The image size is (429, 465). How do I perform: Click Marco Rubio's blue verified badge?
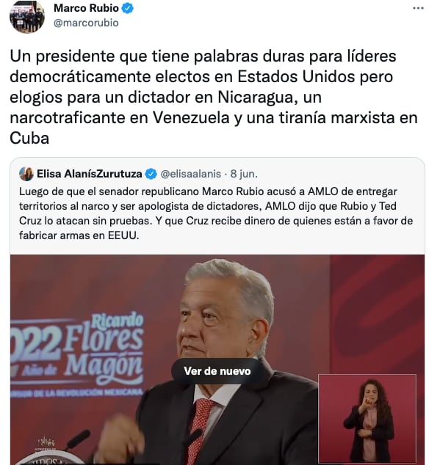tap(128, 8)
